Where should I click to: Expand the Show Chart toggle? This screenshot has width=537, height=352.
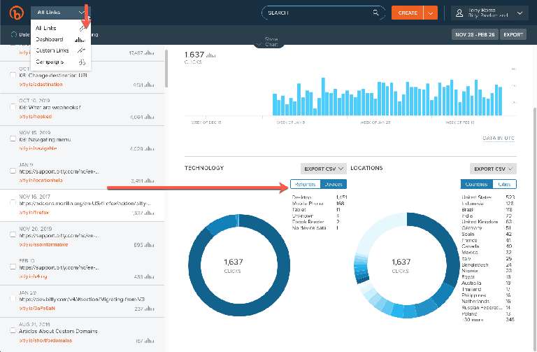click(271, 42)
